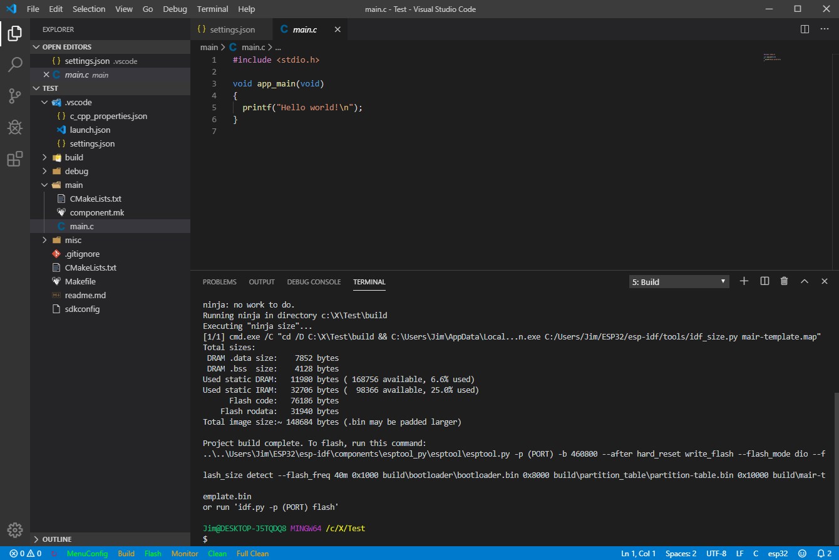Open the terminal selector dropdown '5: Build'
839x560 pixels.
coord(679,282)
